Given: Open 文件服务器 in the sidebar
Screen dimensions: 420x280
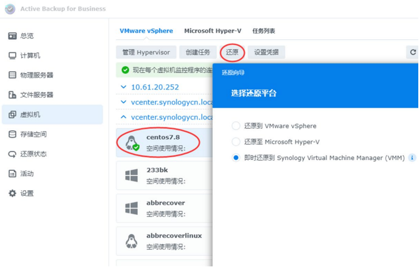Looking at the screenshot, I should coord(37,95).
